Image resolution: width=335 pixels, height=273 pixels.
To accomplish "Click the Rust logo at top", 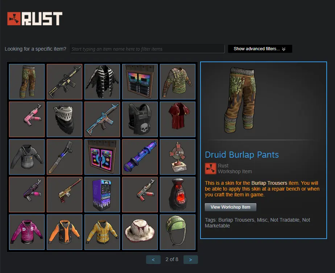I will (x=35, y=19).
